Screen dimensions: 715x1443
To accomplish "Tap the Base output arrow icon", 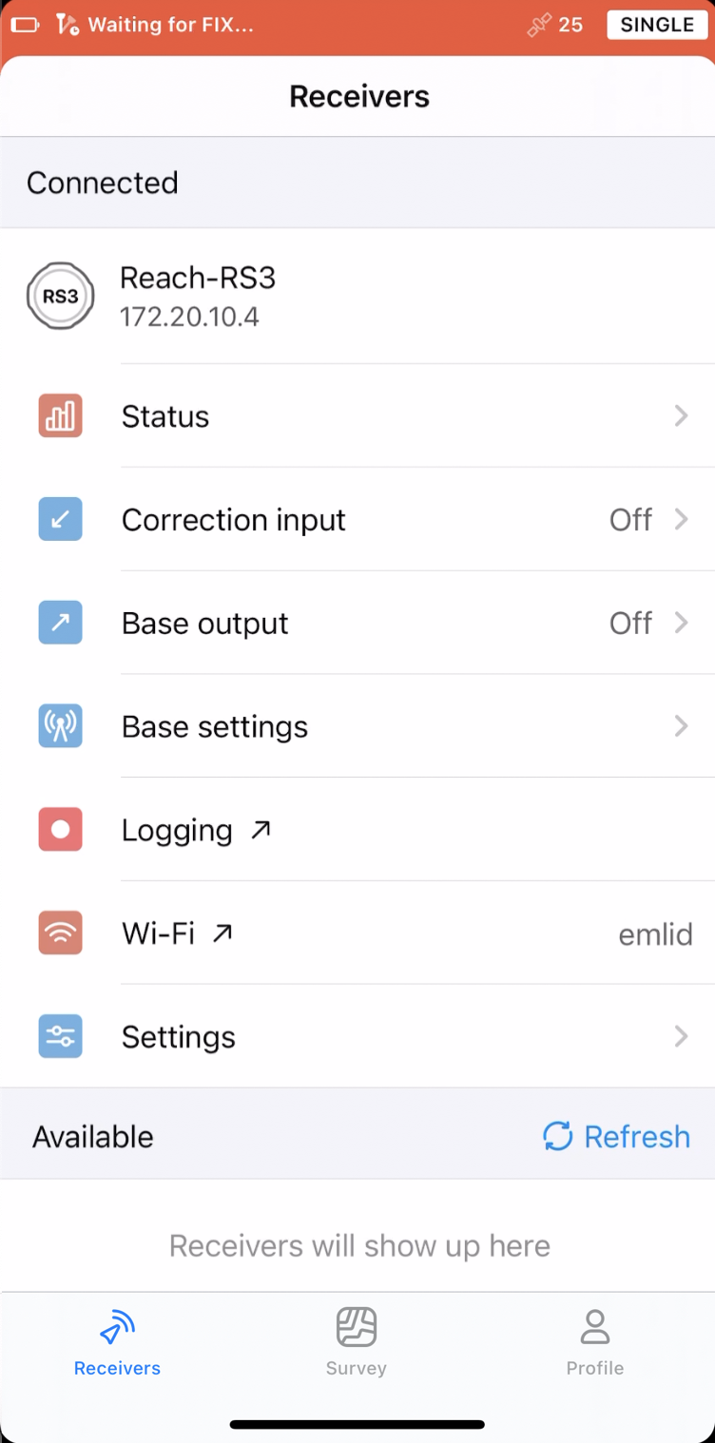I will point(60,624).
